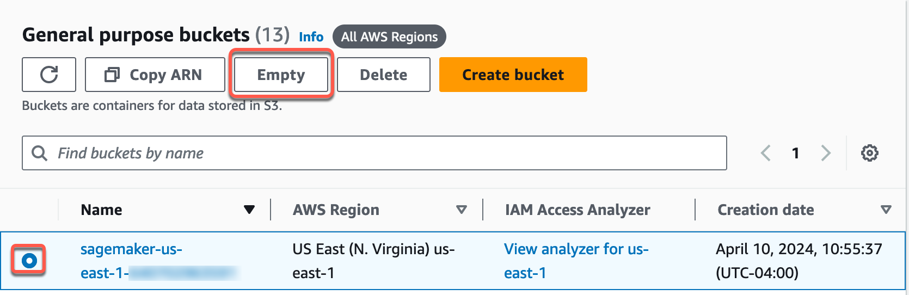The height and width of the screenshot is (295, 909).
Task: Click the orange Create bucket button
Action: [513, 75]
